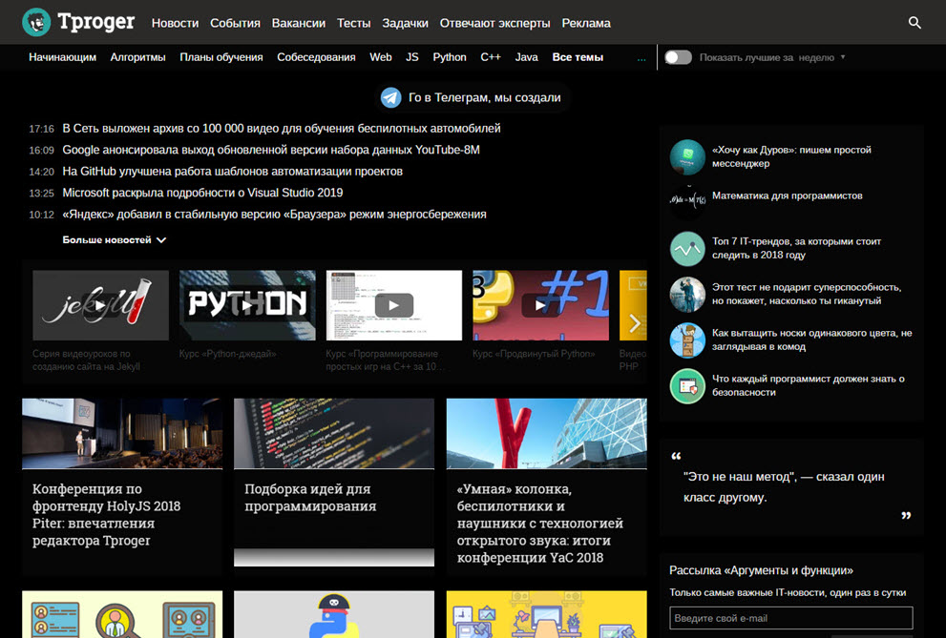Open the 'гиканутый' test article link
Image resolution: width=946 pixels, height=638 pixels.
tap(807, 294)
